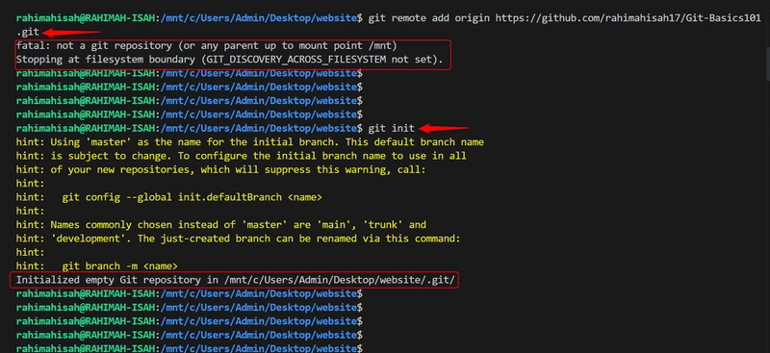
Task: Click GIT_DISCOVERY_ACROSS_FILESYSTEM text in error
Action: click(x=296, y=60)
